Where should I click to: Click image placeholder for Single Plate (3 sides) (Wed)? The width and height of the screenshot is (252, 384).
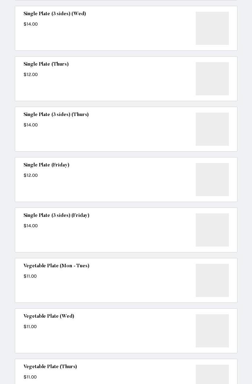[212, 28]
